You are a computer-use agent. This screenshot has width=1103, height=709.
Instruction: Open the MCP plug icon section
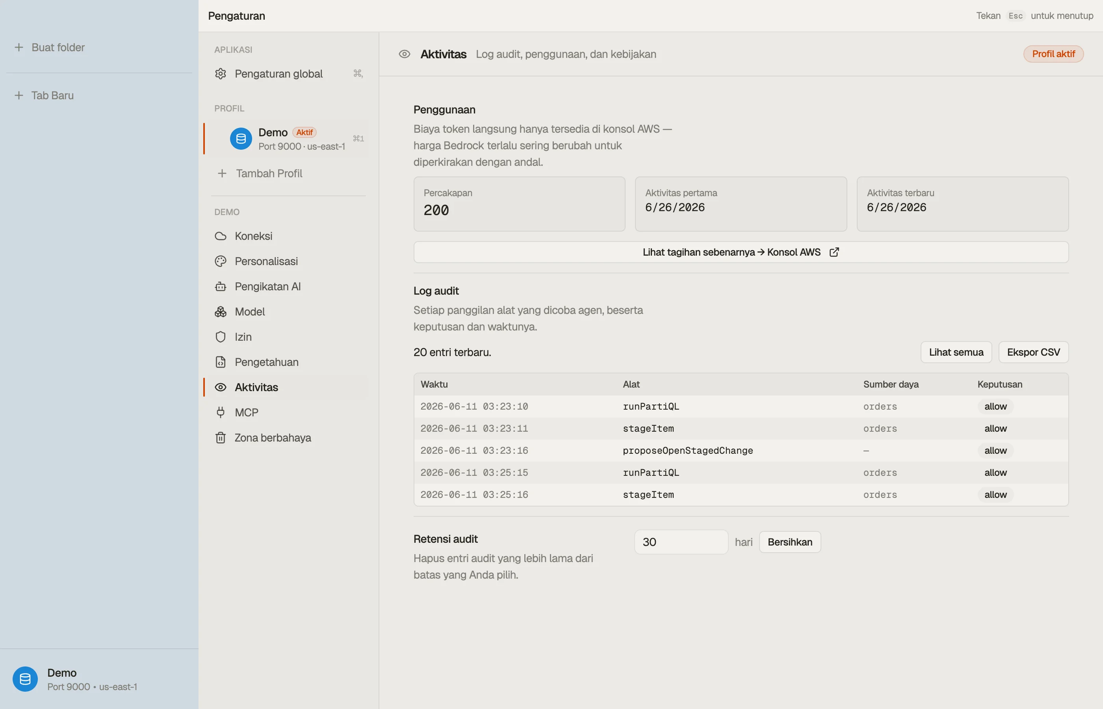(x=221, y=412)
